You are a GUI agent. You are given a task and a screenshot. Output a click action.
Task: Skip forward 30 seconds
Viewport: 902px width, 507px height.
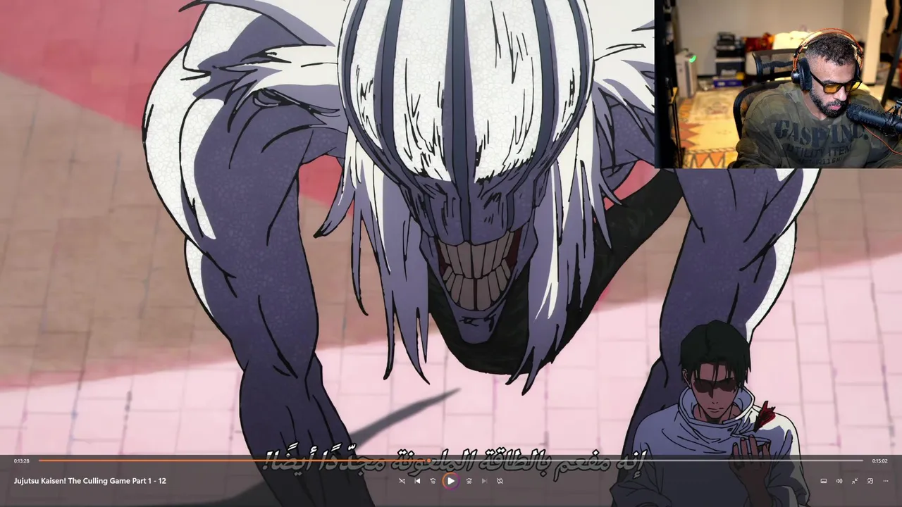[x=469, y=481]
